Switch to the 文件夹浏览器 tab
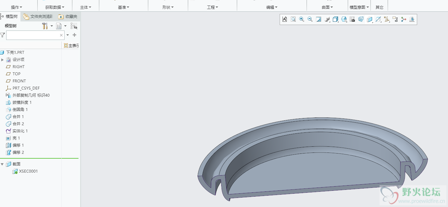448x207 pixels. point(38,16)
